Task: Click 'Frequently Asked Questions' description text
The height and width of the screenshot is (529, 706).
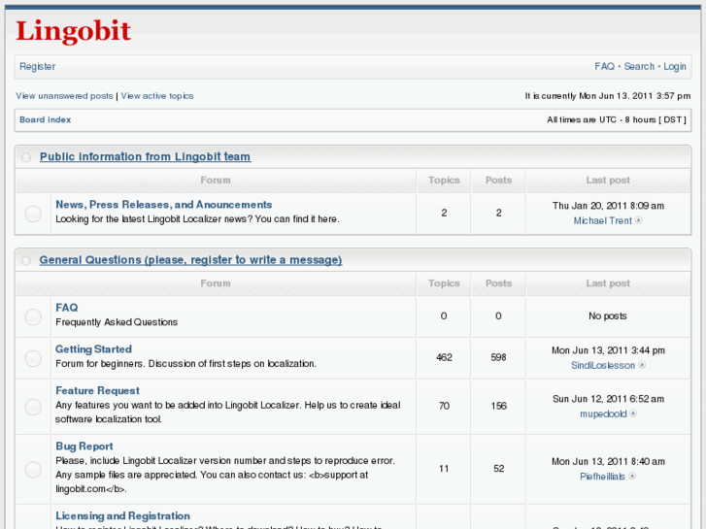Action: click(117, 322)
